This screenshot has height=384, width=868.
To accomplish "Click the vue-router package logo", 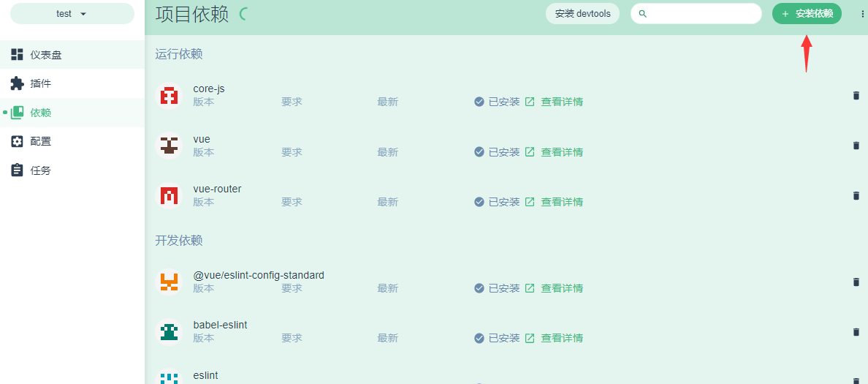I will [x=169, y=195].
